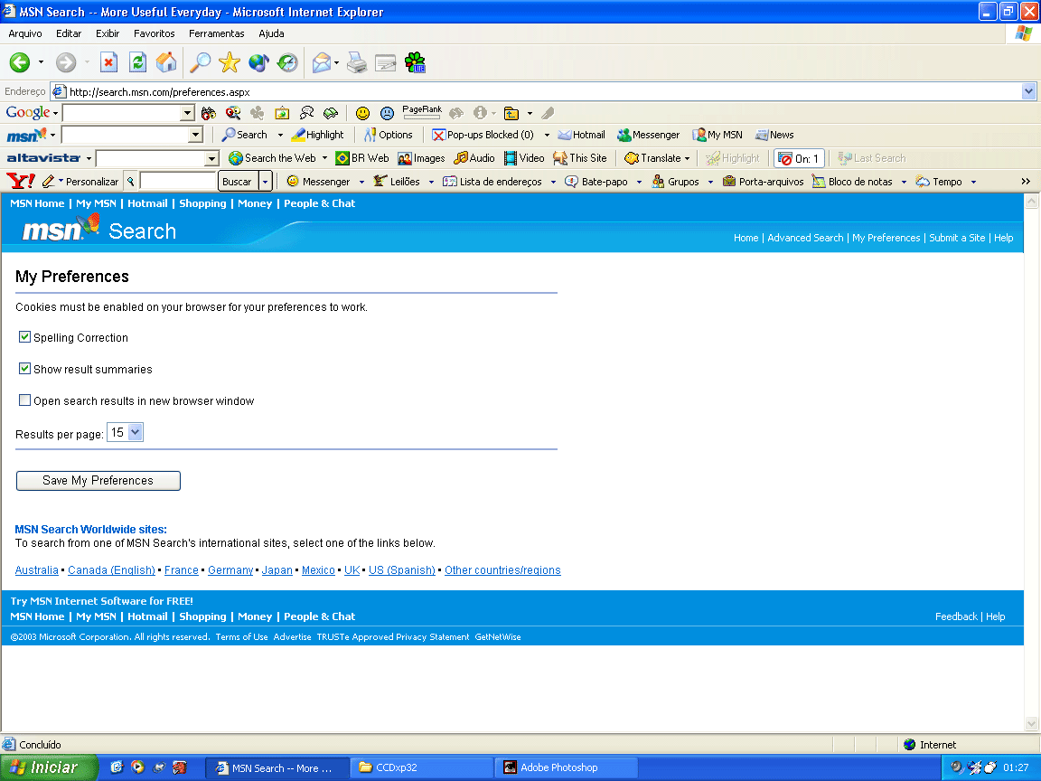Toggle Pop-ups Blocked (0) button
Image resolution: width=1041 pixels, height=781 pixels.
point(483,135)
